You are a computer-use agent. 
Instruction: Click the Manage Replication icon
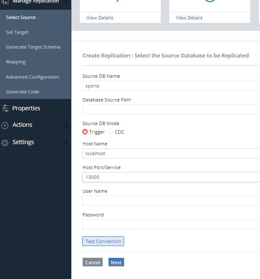pos(5,2)
